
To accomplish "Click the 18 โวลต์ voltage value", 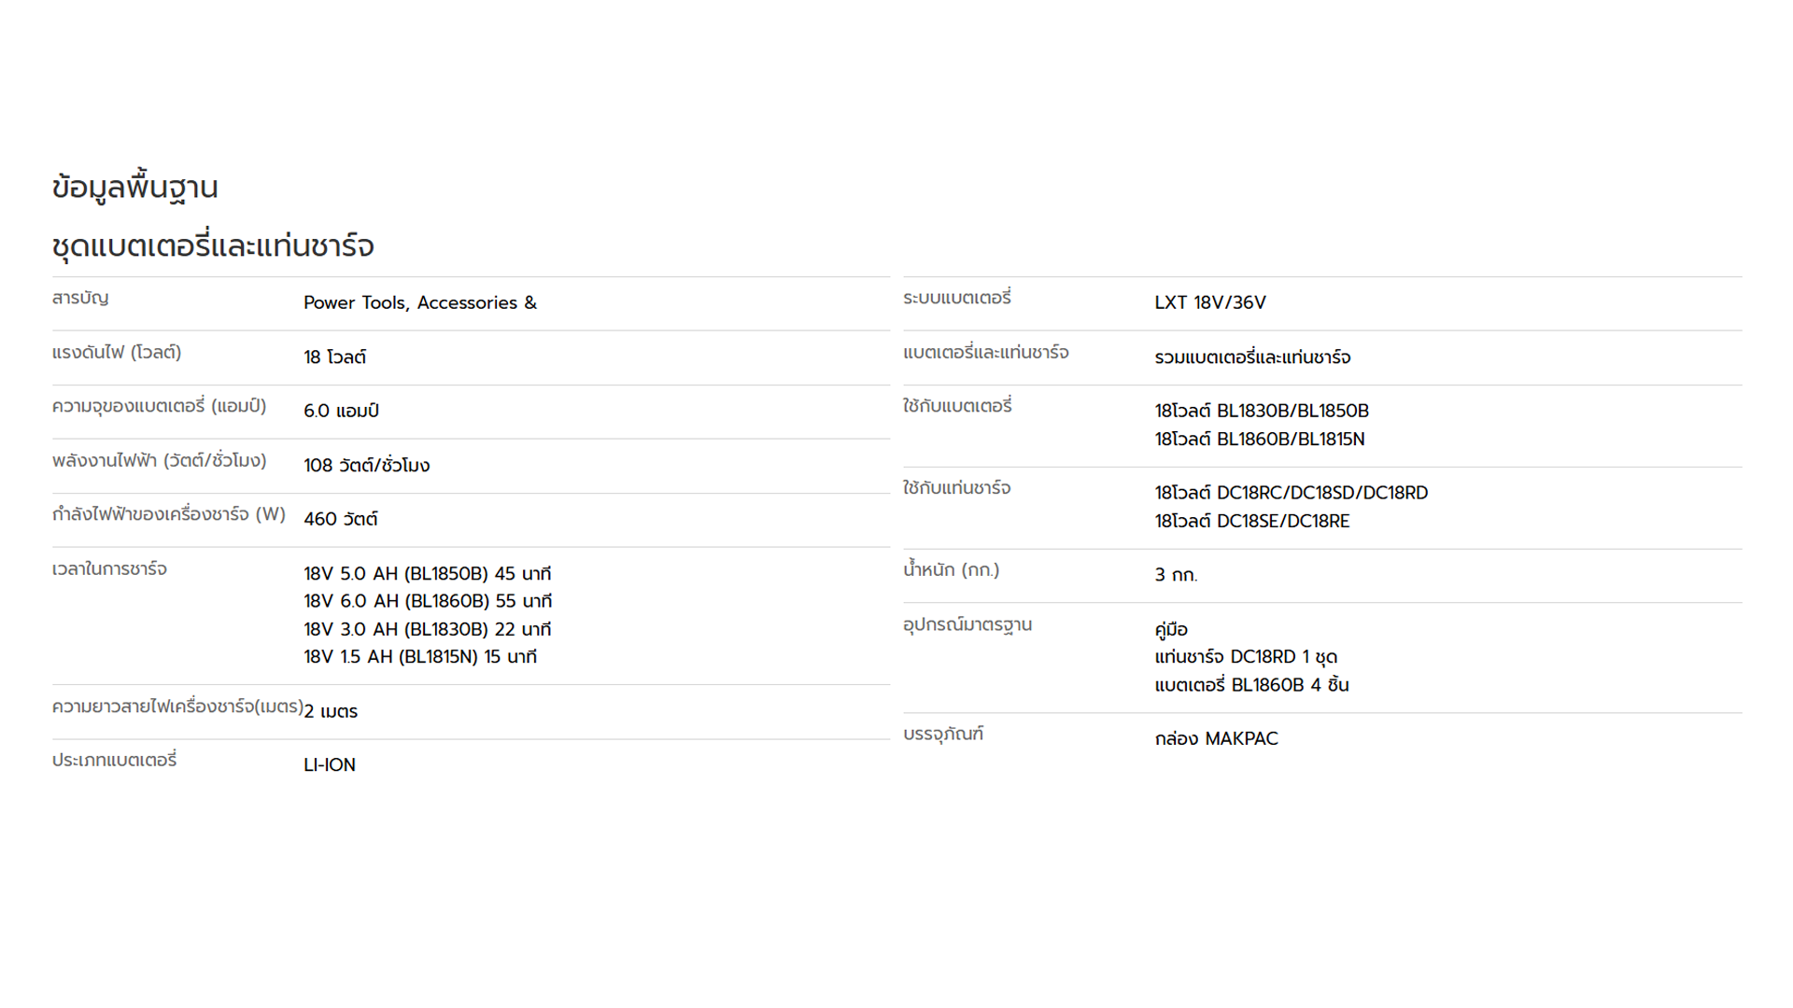I will (x=334, y=357).
